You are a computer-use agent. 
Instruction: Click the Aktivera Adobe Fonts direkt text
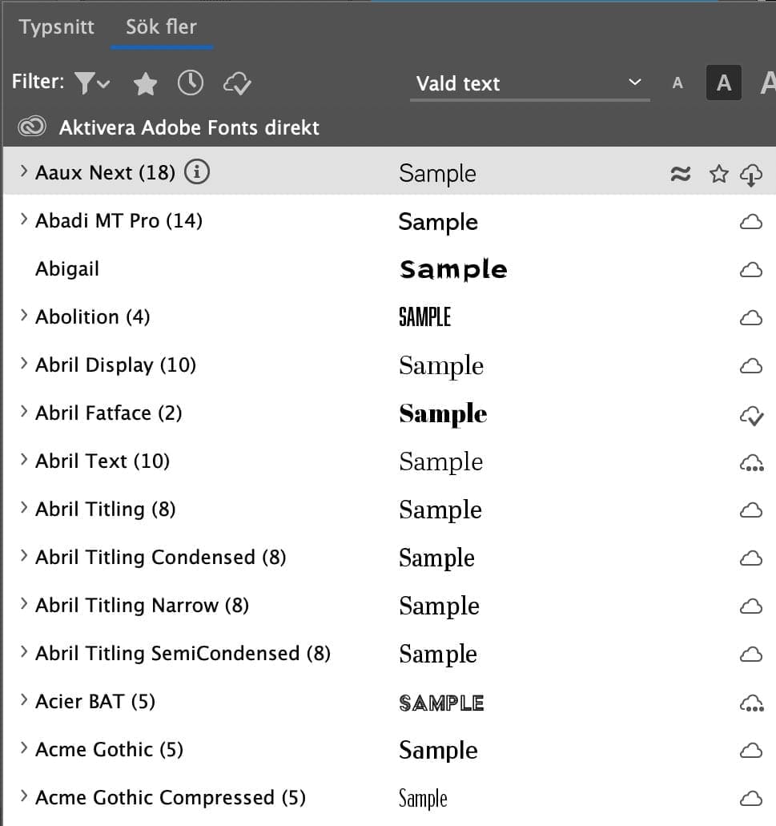189,127
